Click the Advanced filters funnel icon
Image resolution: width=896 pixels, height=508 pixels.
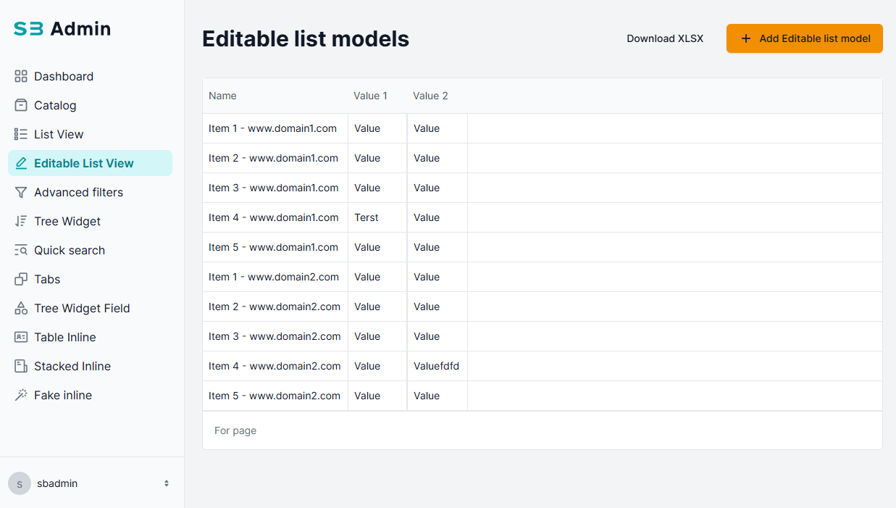point(21,192)
